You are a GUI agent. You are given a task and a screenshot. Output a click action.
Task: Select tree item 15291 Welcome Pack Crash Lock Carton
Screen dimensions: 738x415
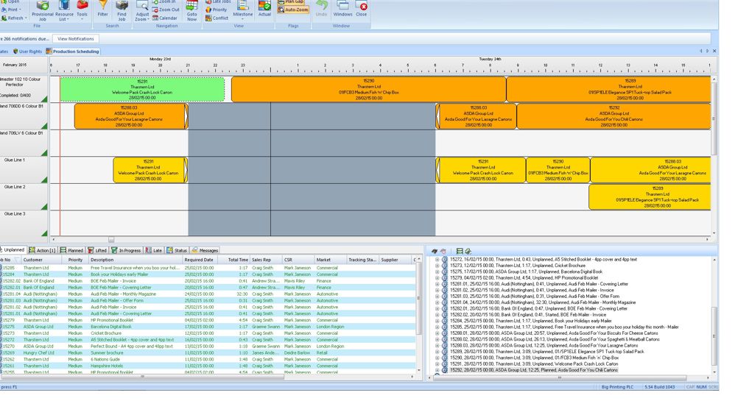pyautogui.click(x=534, y=363)
